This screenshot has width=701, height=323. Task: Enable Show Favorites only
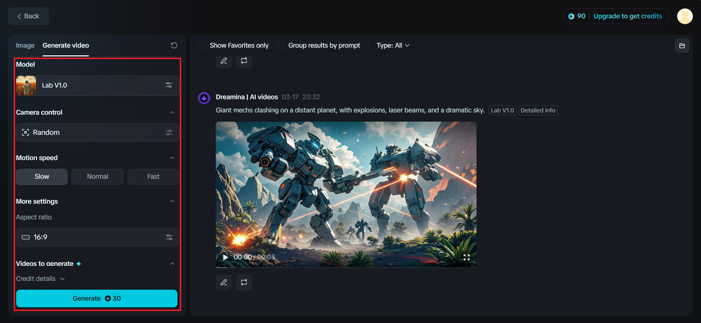click(202, 45)
